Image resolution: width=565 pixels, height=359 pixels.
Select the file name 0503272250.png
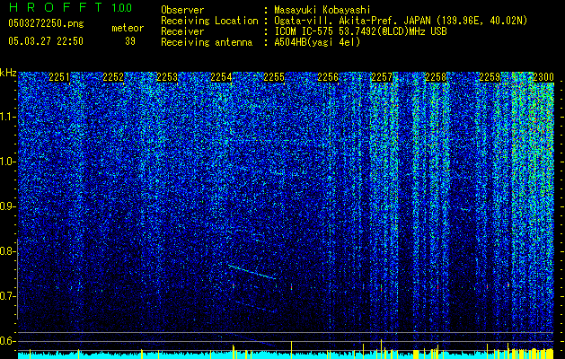[x=46, y=23]
